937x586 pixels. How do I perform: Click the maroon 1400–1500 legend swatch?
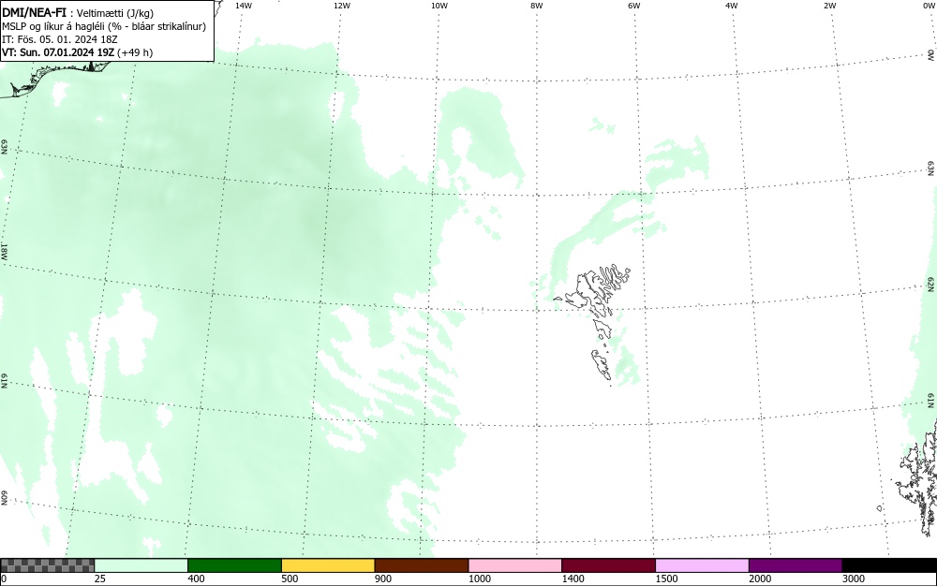[608, 565]
